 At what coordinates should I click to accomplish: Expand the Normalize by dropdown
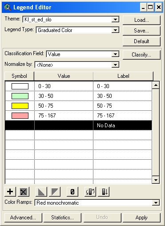(115, 65)
